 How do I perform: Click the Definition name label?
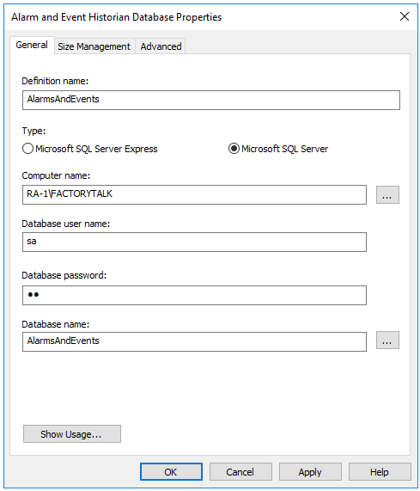click(55, 81)
